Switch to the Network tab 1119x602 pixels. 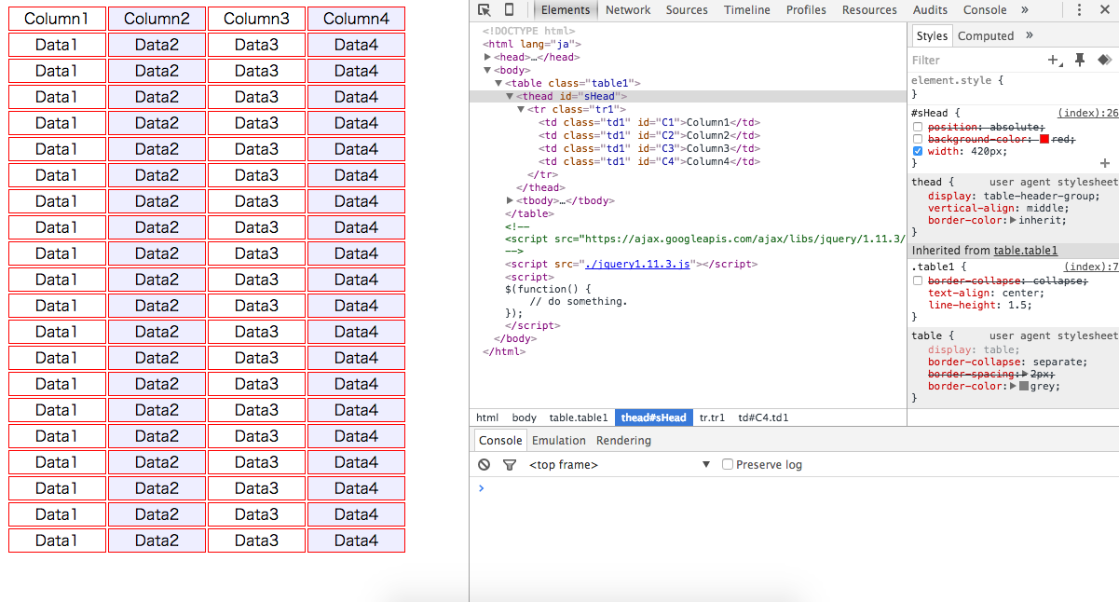click(x=627, y=10)
